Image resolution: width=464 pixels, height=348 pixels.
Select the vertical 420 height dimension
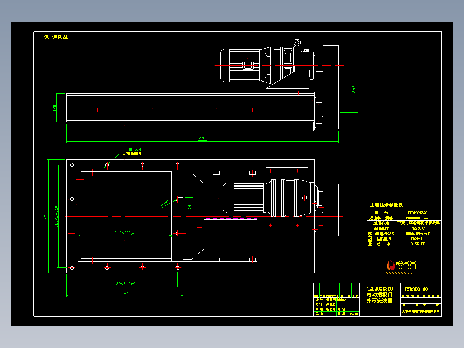46,216
